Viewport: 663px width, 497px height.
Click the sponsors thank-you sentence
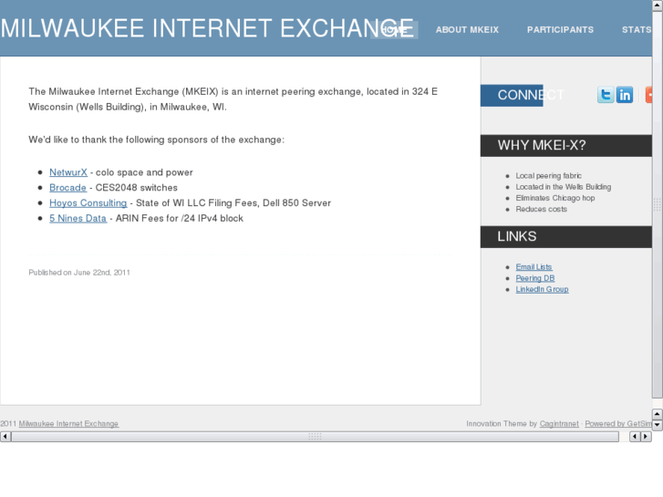pos(157,140)
